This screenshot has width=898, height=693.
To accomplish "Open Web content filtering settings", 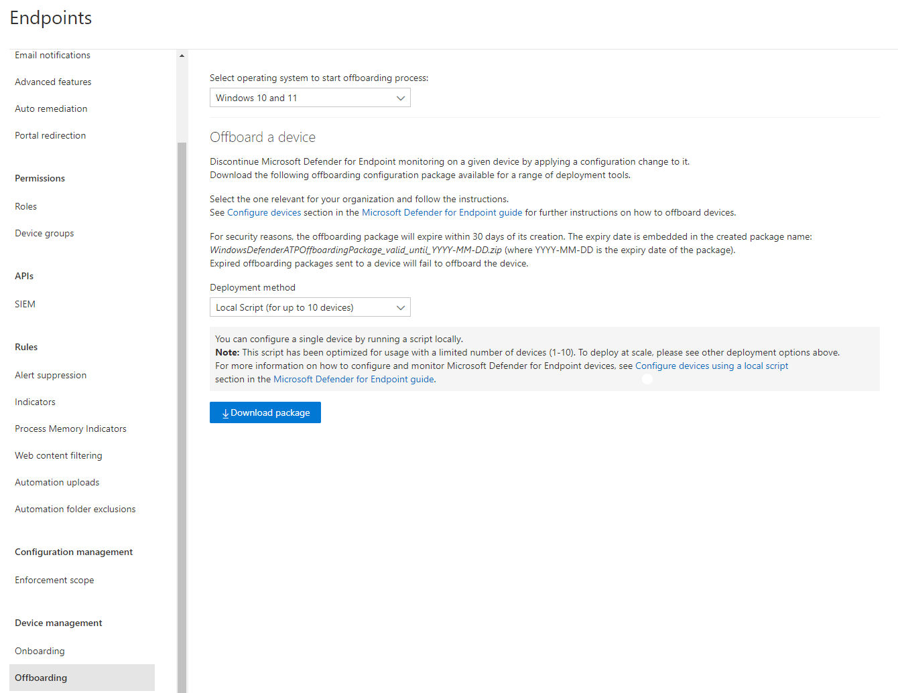I will tap(58, 455).
